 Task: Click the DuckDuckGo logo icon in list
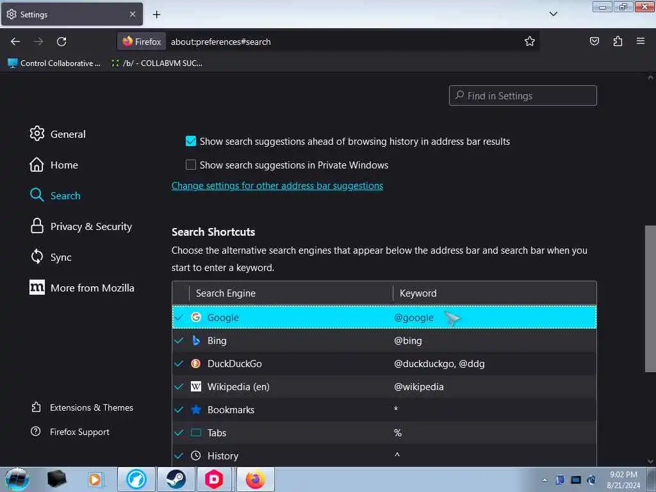click(x=196, y=364)
